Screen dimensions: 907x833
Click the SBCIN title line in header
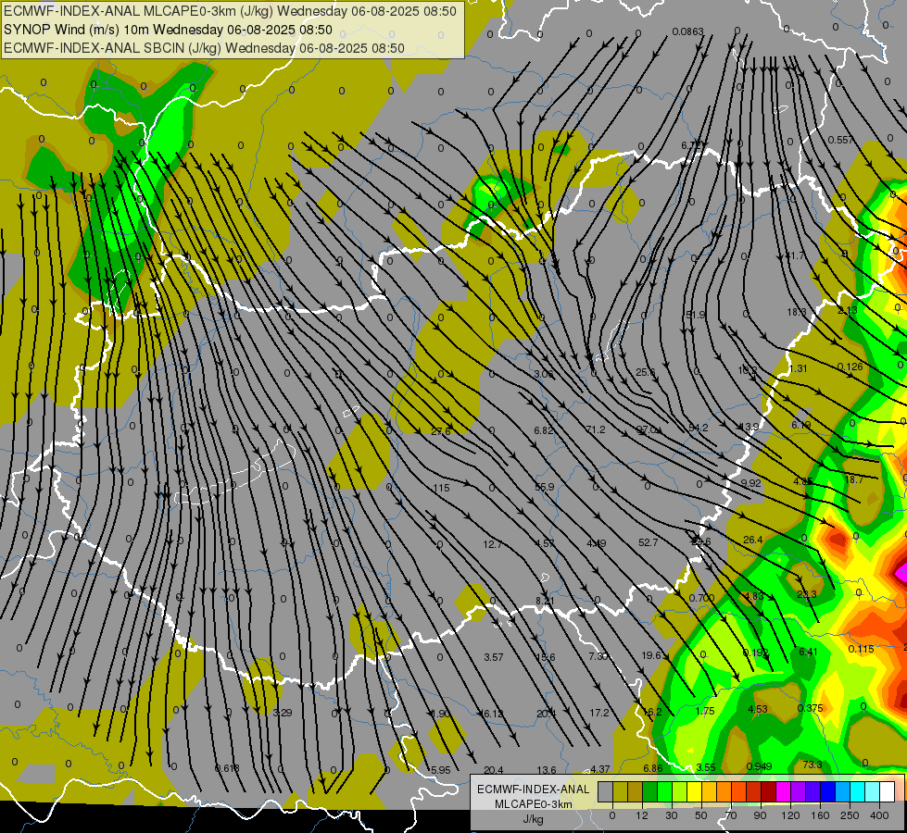(x=204, y=48)
